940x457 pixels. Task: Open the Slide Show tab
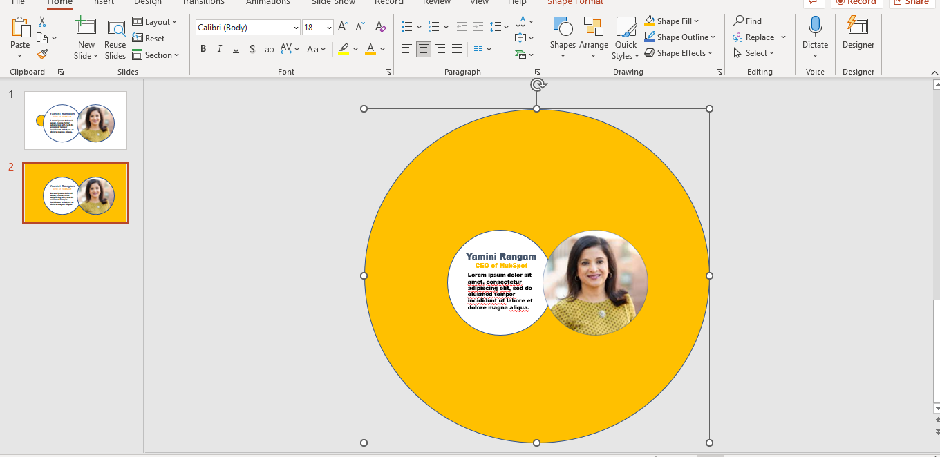click(333, 2)
